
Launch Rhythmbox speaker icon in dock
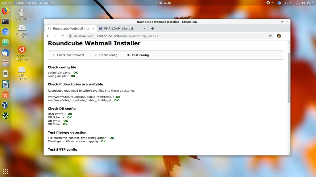click(x=6, y=74)
